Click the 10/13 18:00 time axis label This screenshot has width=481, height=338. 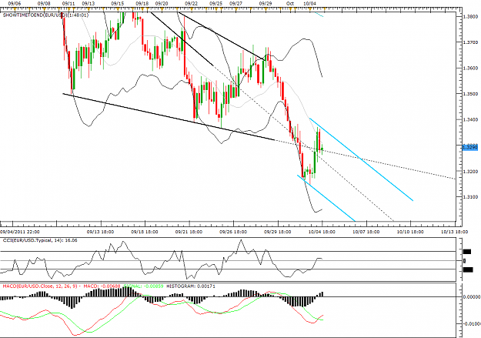click(x=454, y=232)
